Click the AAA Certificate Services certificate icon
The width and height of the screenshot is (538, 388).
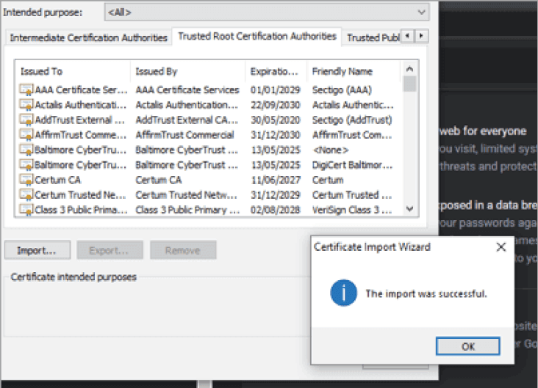point(26,89)
